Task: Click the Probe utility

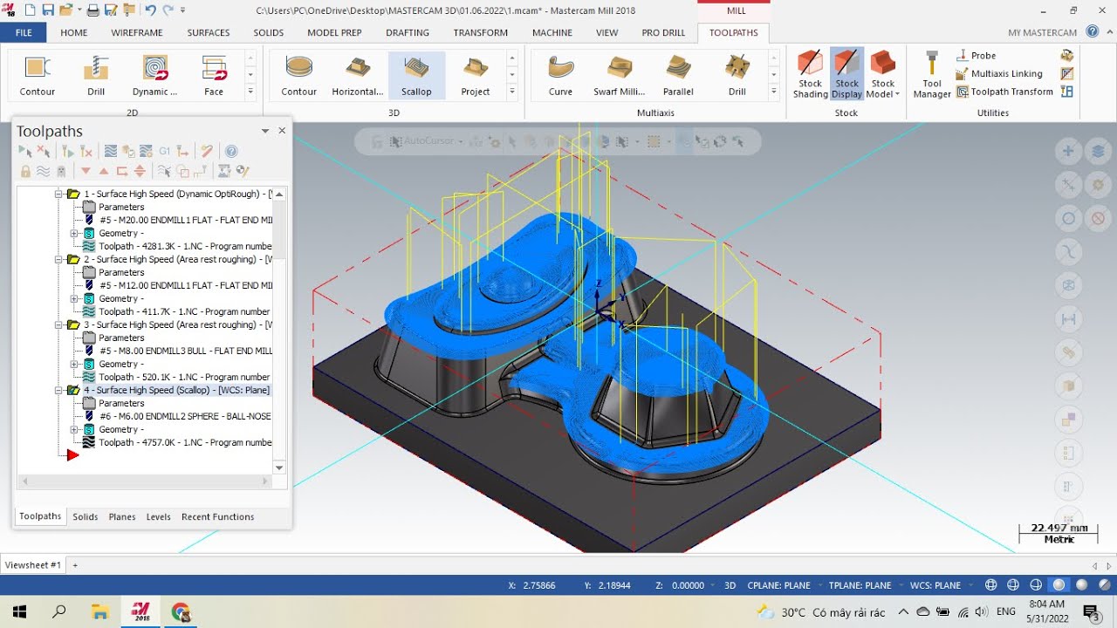Action: [977, 56]
